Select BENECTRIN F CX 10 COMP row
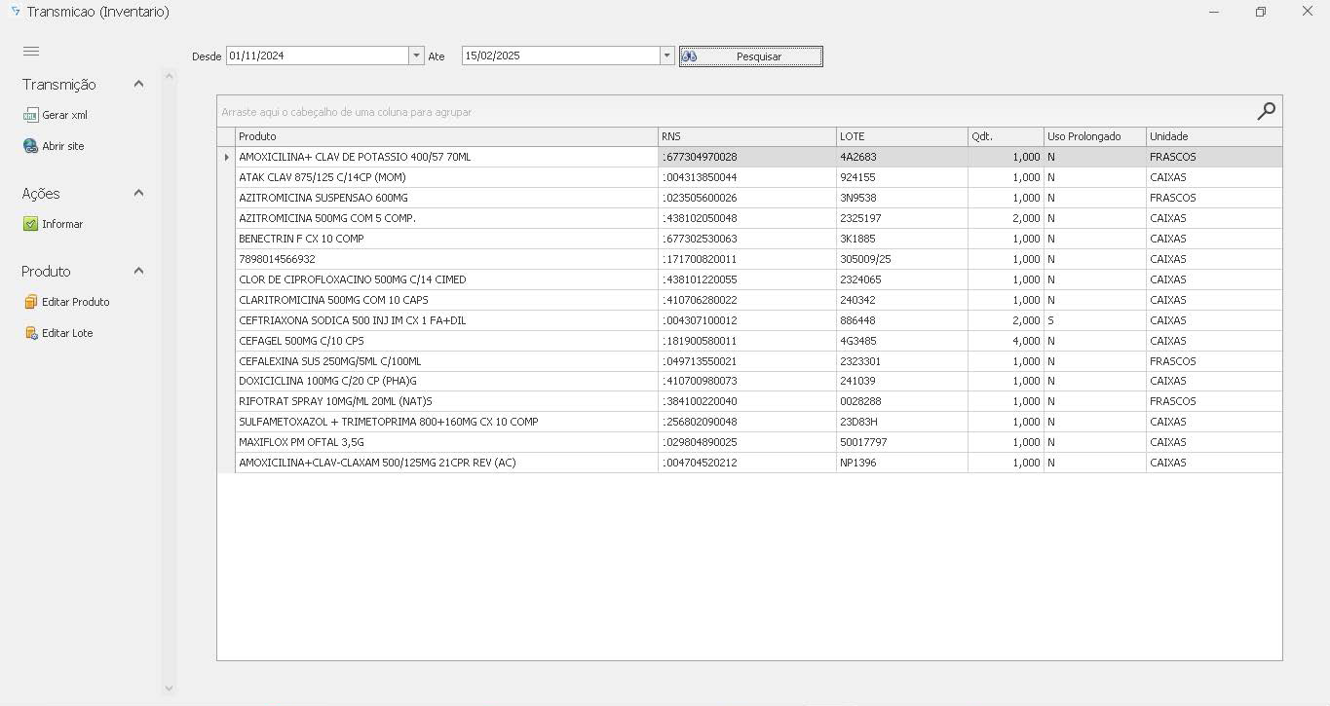The image size is (1330, 706). (x=749, y=239)
